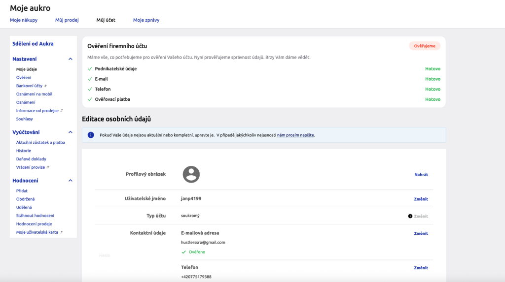Click Změnit for E-mailová adresa
The image size is (505, 282).
(x=421, y=233)
